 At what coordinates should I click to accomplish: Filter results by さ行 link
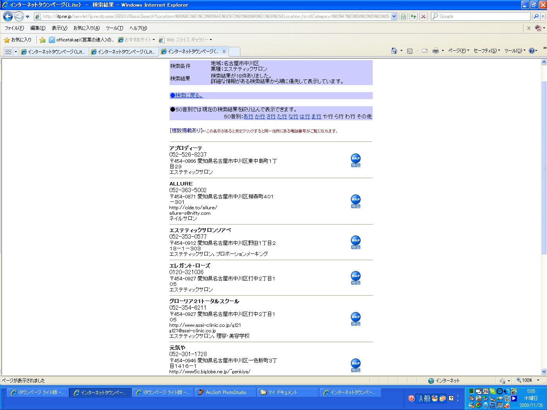tap(271, 116)
